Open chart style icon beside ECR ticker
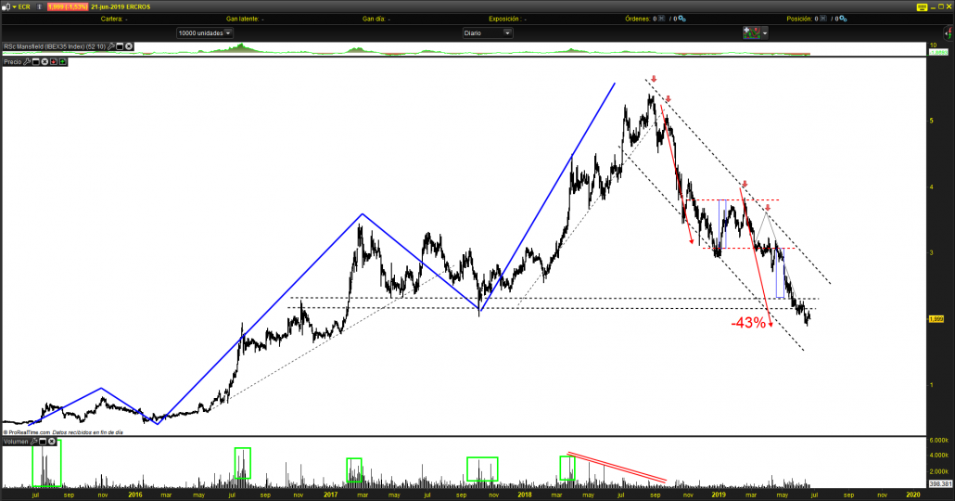This screenshot has height=501, width=955. tap(6, 6)
